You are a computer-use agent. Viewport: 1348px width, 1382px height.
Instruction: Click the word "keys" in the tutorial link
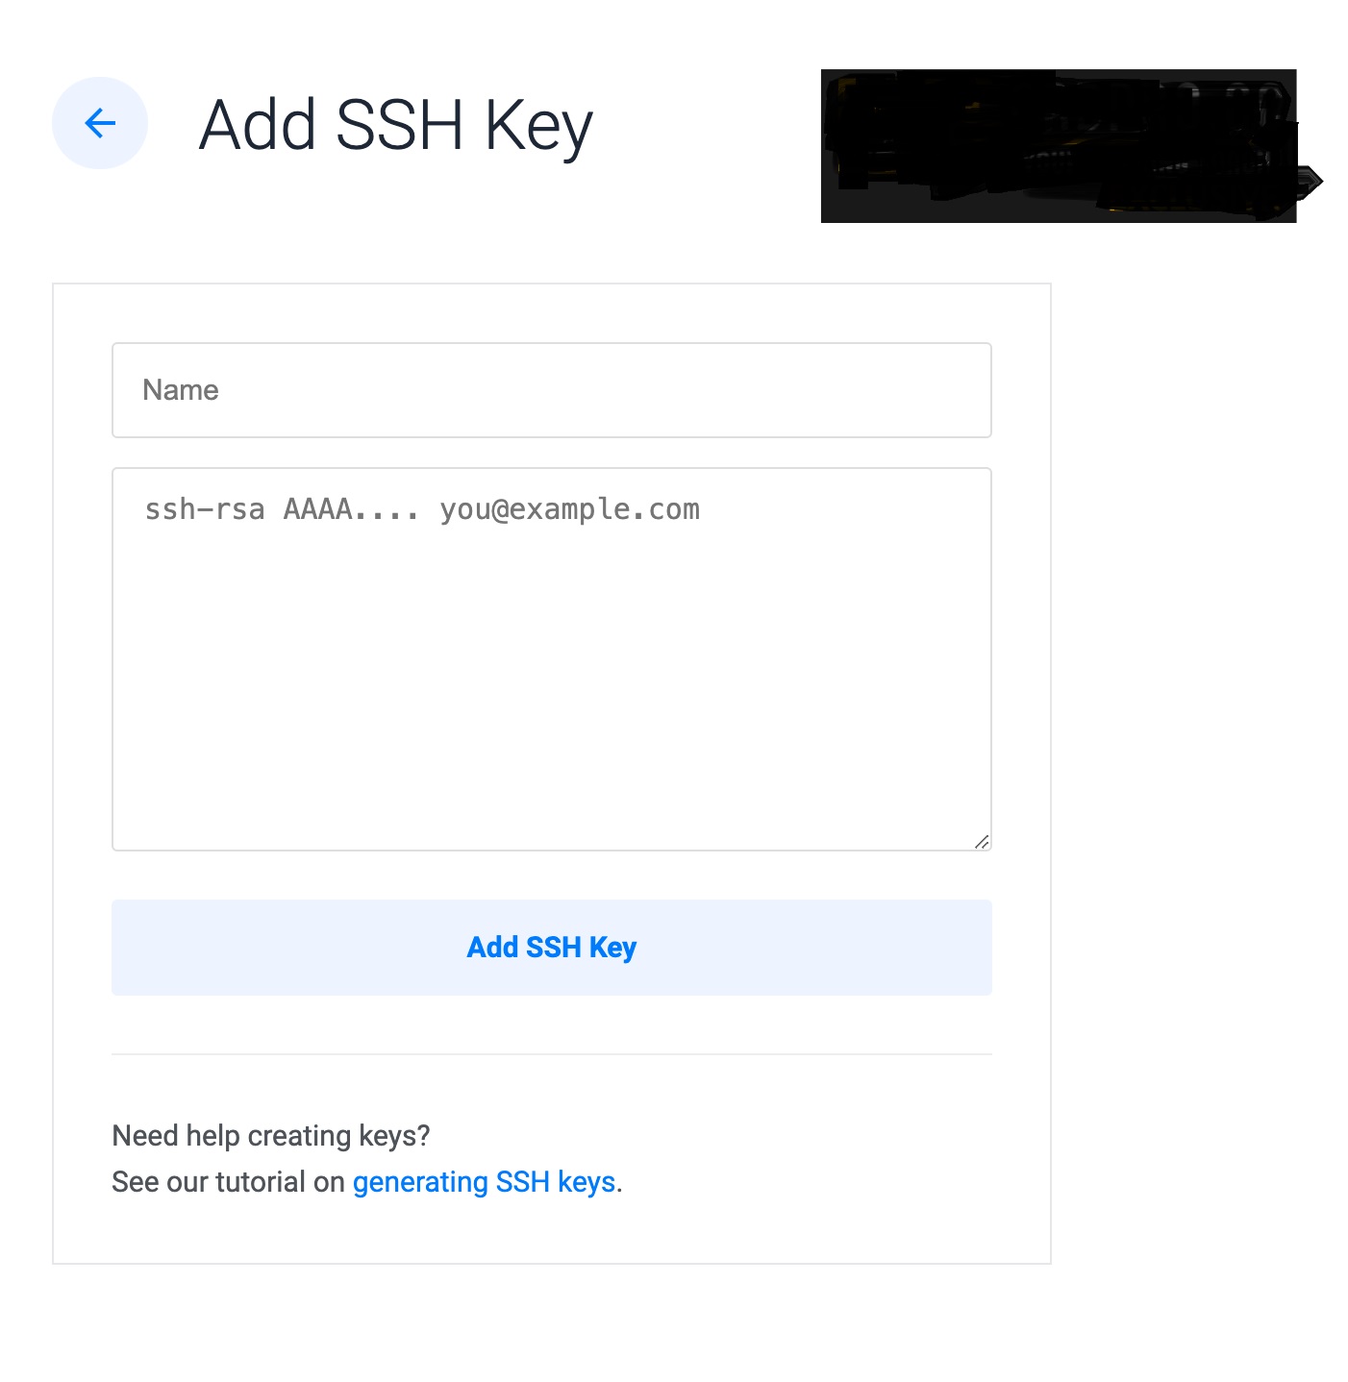[x=586, y=1182]
